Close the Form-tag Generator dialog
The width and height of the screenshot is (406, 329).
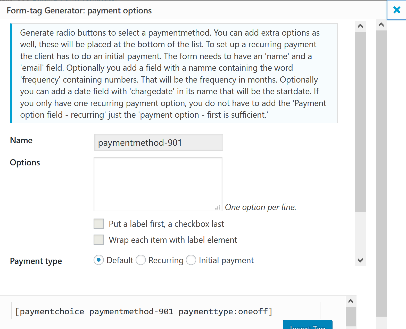(396, 10)
